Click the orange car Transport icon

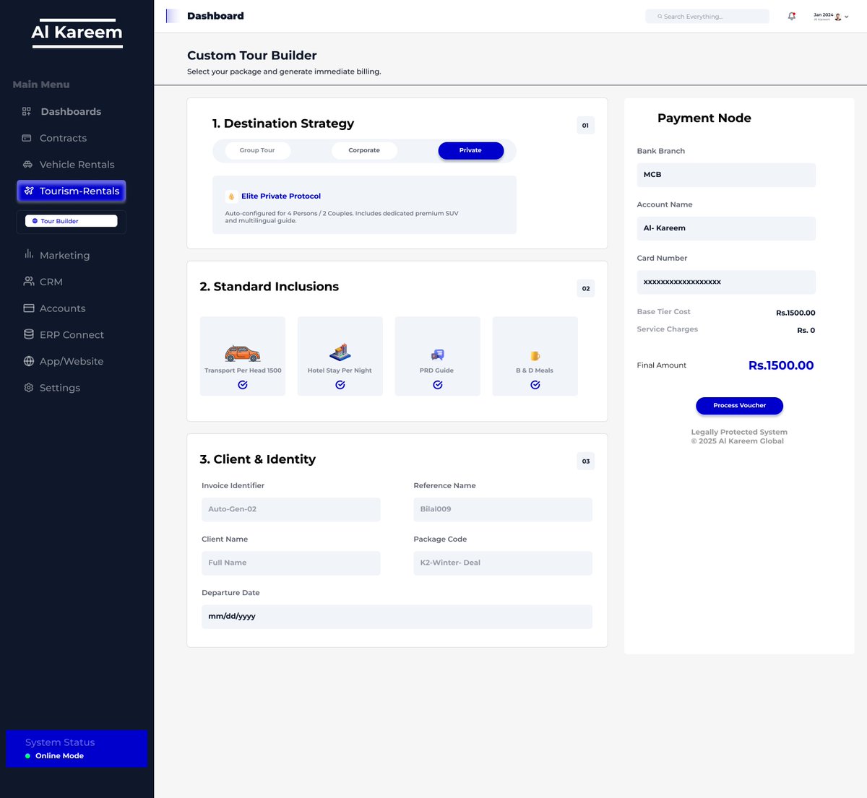click(242, 352)
